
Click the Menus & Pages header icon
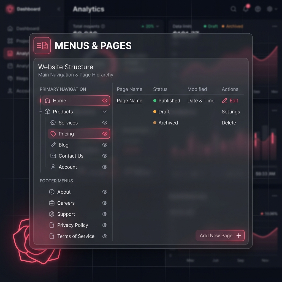point(42,45)
